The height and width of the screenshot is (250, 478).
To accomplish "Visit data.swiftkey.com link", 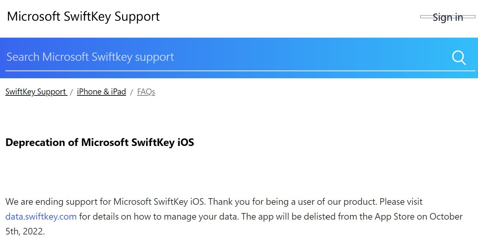I will click(41, 217).
